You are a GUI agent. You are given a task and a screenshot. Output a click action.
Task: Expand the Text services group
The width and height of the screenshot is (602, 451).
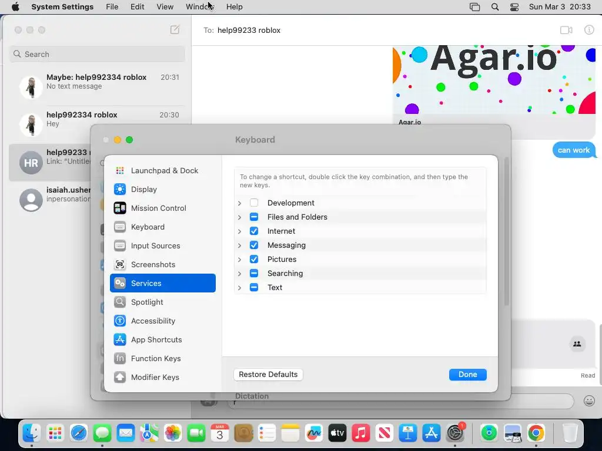tap(240, 288)
